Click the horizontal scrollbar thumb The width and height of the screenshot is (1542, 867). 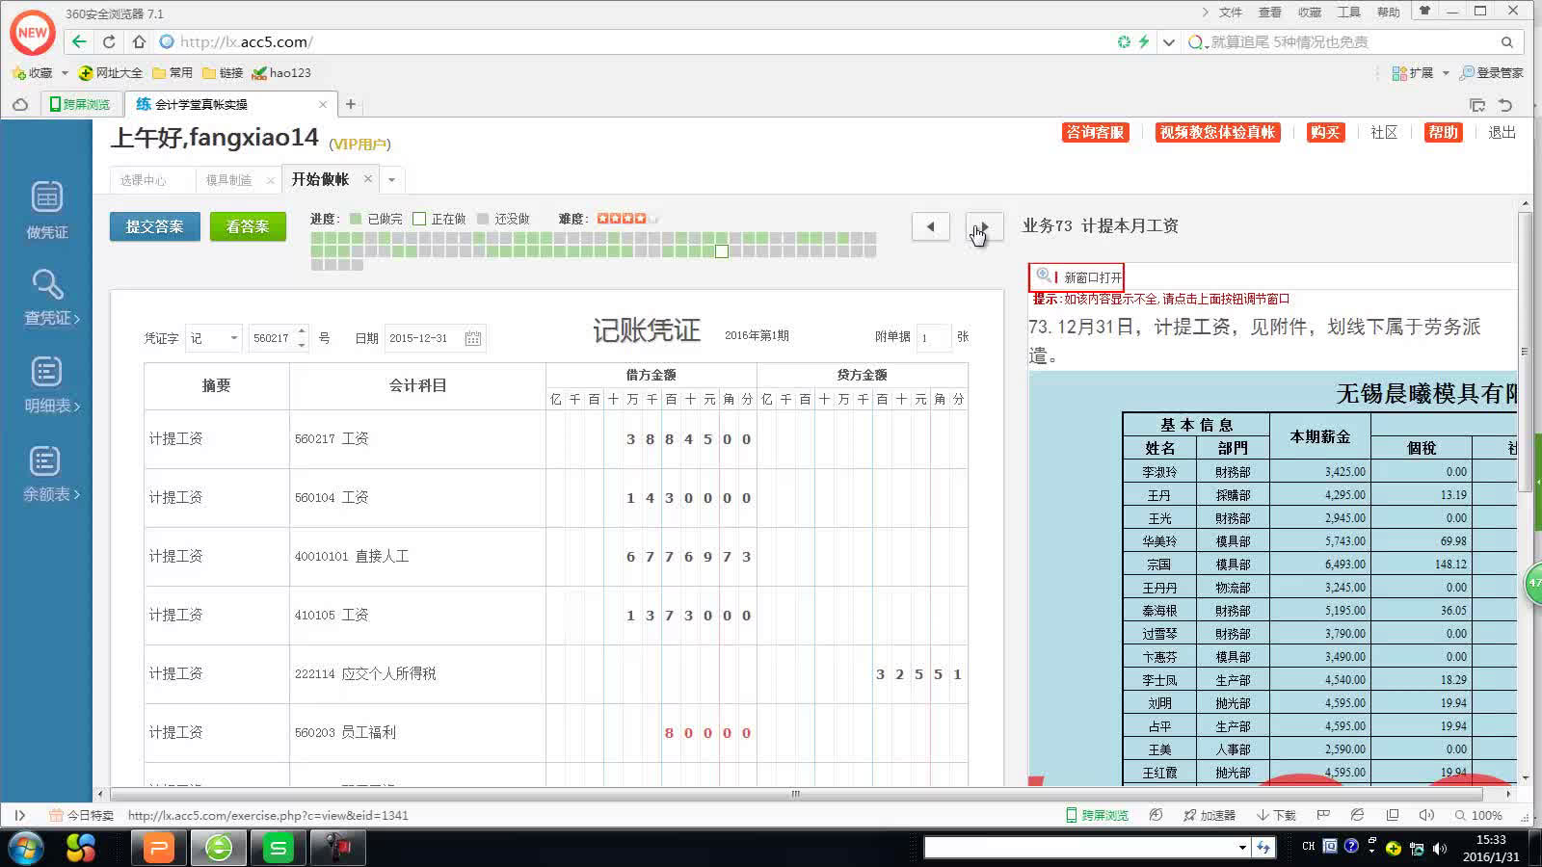coord(795,794)
